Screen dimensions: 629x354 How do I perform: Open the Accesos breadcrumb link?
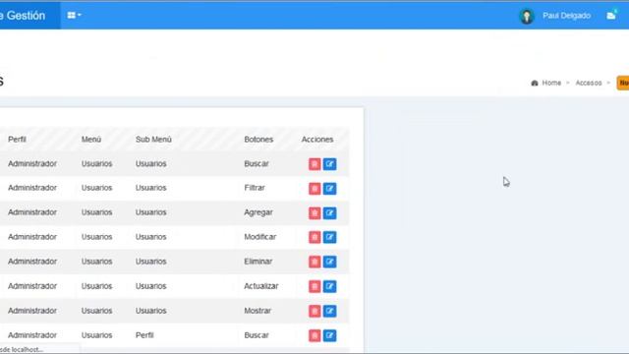[x=589, y=83]
